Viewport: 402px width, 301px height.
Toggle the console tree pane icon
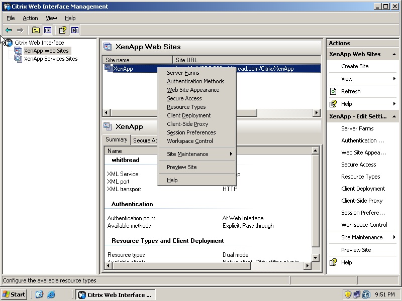click(47, 30)
